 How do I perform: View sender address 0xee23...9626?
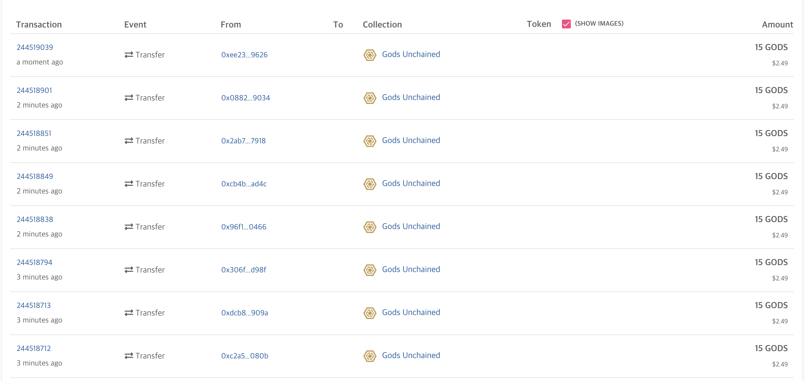point(244,55)
